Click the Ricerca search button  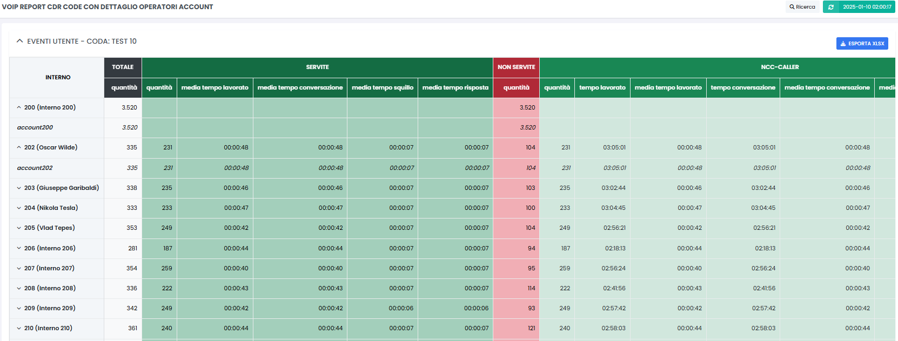click(x=802, y=7)
